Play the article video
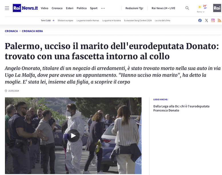This screenshot has width=222, height=175. 73,136
